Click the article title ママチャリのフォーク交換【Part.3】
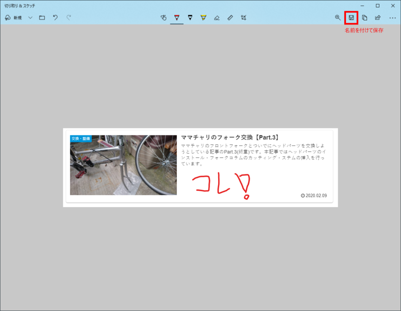This screenshot has height=311, width=401. pos(231,137)
